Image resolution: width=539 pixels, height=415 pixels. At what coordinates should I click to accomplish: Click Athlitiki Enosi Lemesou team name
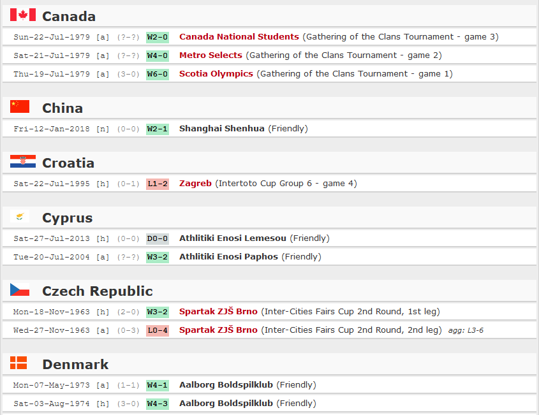[x=233, y=238]
